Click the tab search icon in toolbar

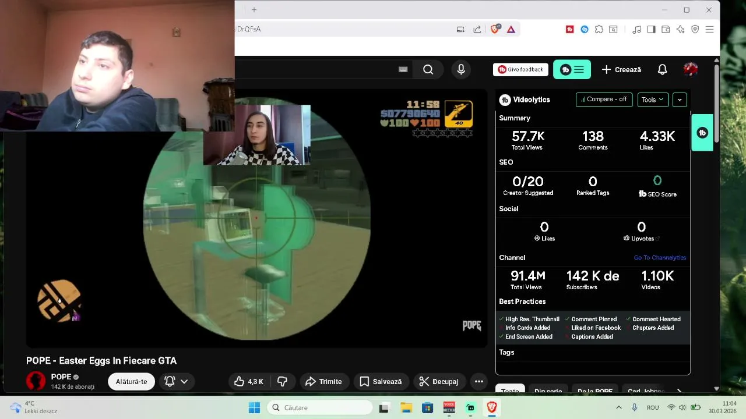tap(613, 29)
